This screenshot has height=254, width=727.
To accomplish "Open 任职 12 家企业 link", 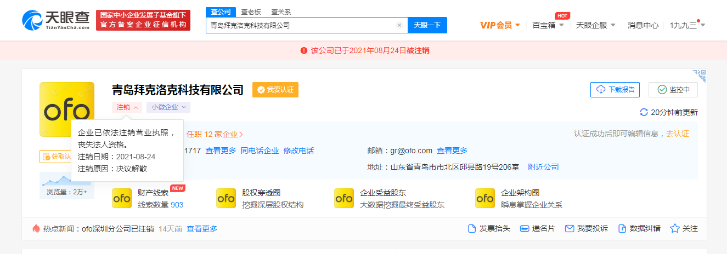I will point(215,134).
